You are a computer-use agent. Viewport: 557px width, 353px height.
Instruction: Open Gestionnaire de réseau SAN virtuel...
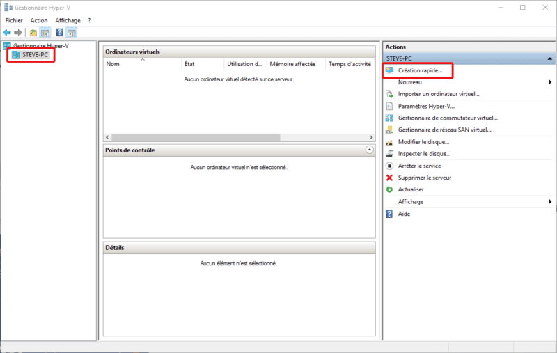445,130
